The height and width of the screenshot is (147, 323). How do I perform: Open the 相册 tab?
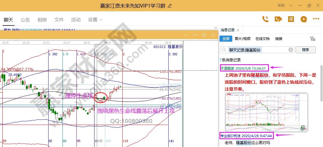tap(42, 20)
